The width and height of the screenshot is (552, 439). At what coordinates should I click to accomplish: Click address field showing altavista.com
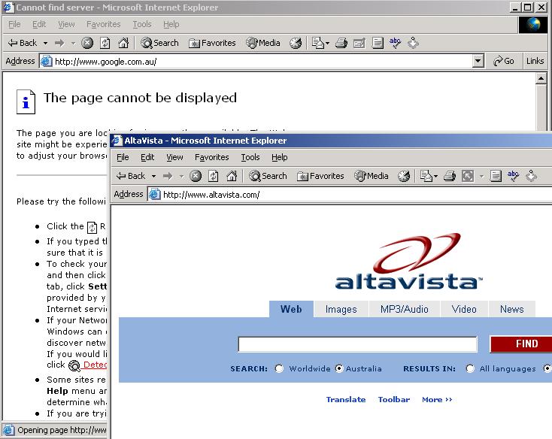(349, 194)
